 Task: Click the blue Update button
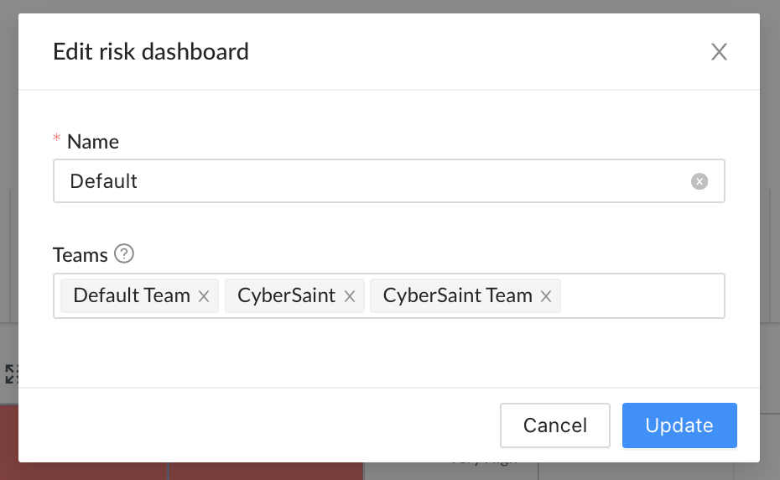pyautogui.click(x=679, y=425)
